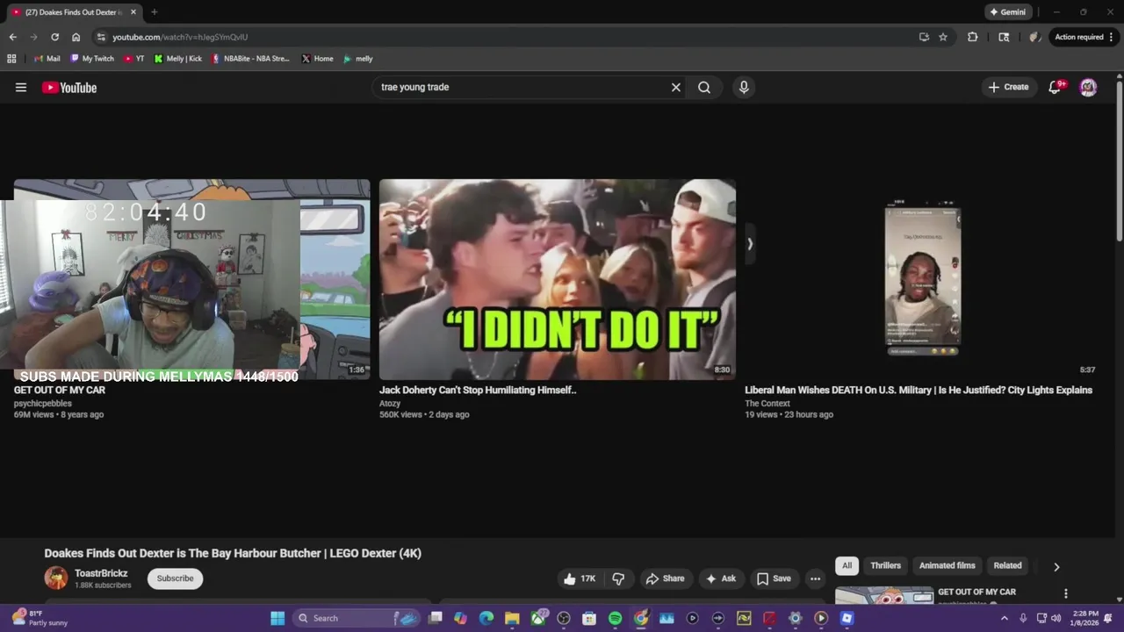Go to the YouTube home logo
Image resolution: width=1124 pixels, height=632 pixels.
[69, 87]
